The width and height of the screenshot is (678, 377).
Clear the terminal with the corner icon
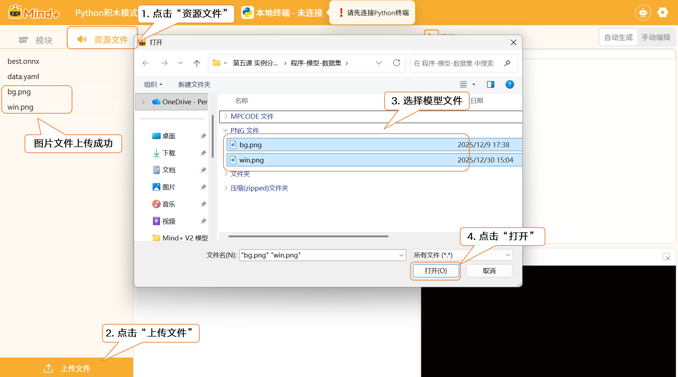coord(666,257)
